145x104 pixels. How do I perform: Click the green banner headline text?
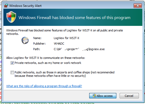pos(74,17)
